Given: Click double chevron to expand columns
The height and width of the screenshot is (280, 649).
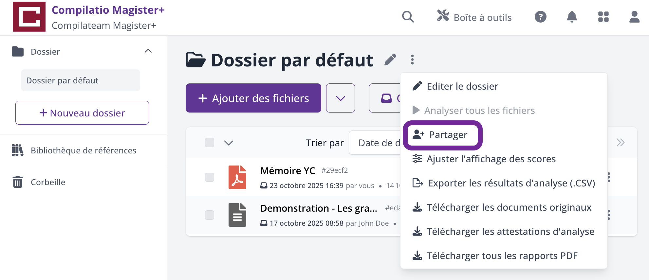Looking at the screenshot, I should (621, 143).
